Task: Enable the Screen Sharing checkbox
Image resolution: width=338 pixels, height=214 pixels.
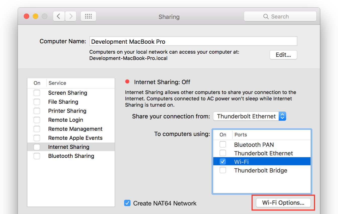Action: click(x=37, y=93)
